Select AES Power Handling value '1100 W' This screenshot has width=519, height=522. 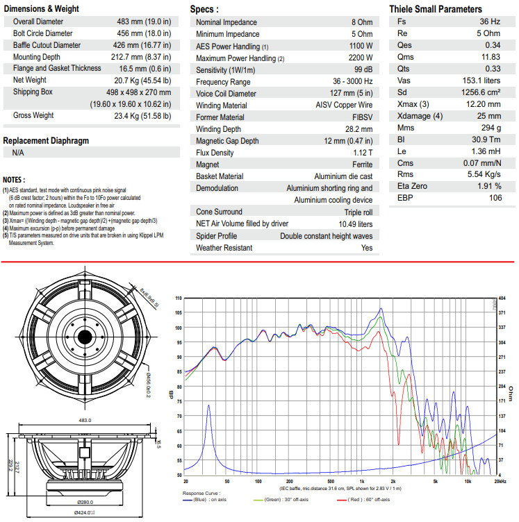pyautogui.click(x=361, y=46)
